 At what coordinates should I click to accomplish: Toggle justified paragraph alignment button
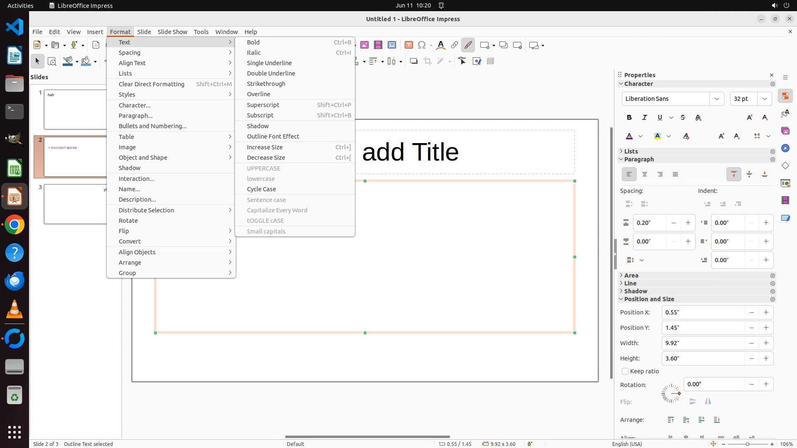[x=675, y=174]
